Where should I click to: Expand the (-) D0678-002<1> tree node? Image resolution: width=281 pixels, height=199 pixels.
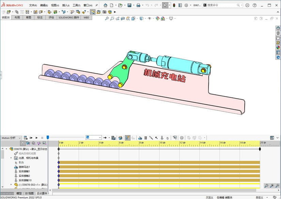(x=11, y=184)
